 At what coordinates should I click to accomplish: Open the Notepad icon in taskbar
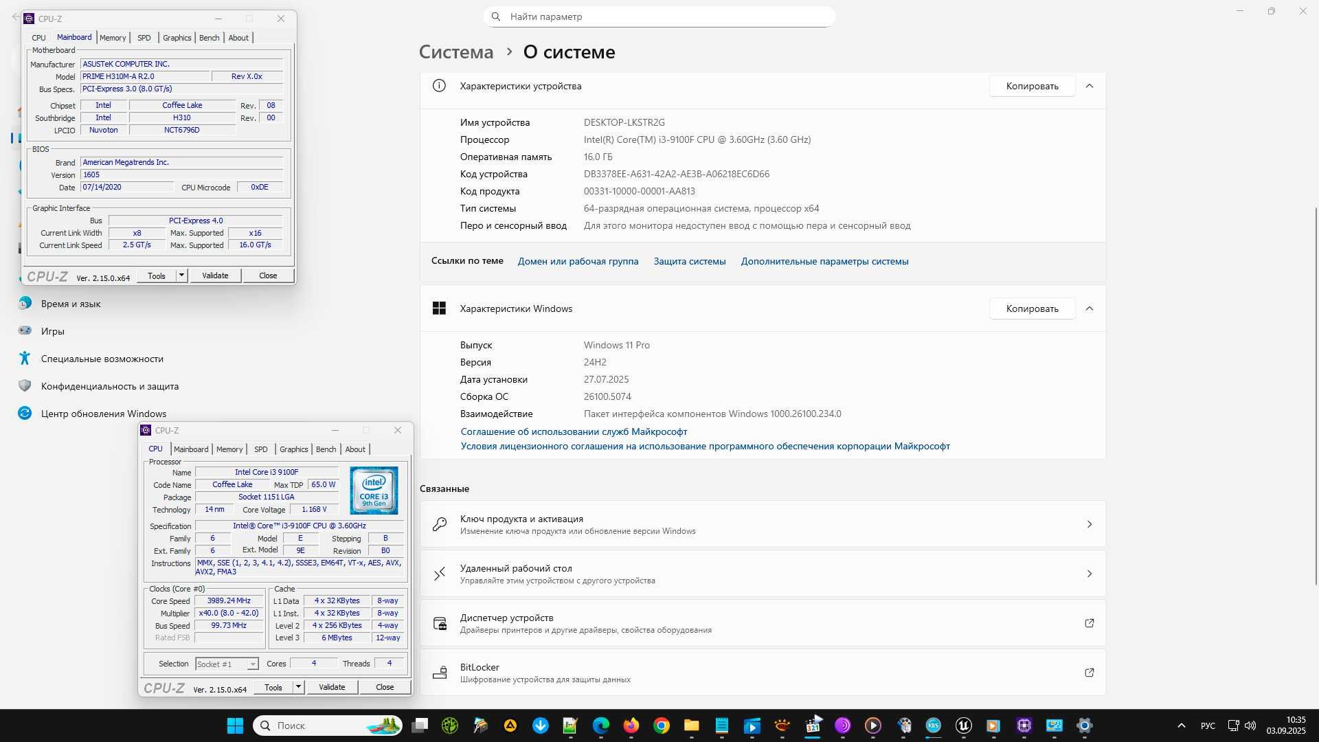721,726
